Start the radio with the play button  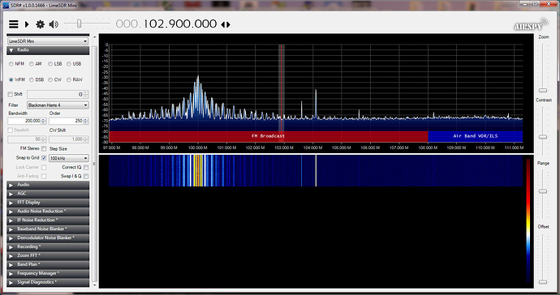tap(27, 24)
